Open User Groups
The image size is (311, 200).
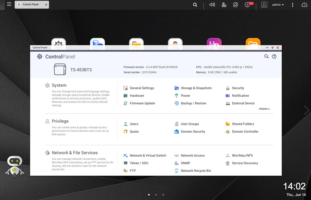(187, 124)
